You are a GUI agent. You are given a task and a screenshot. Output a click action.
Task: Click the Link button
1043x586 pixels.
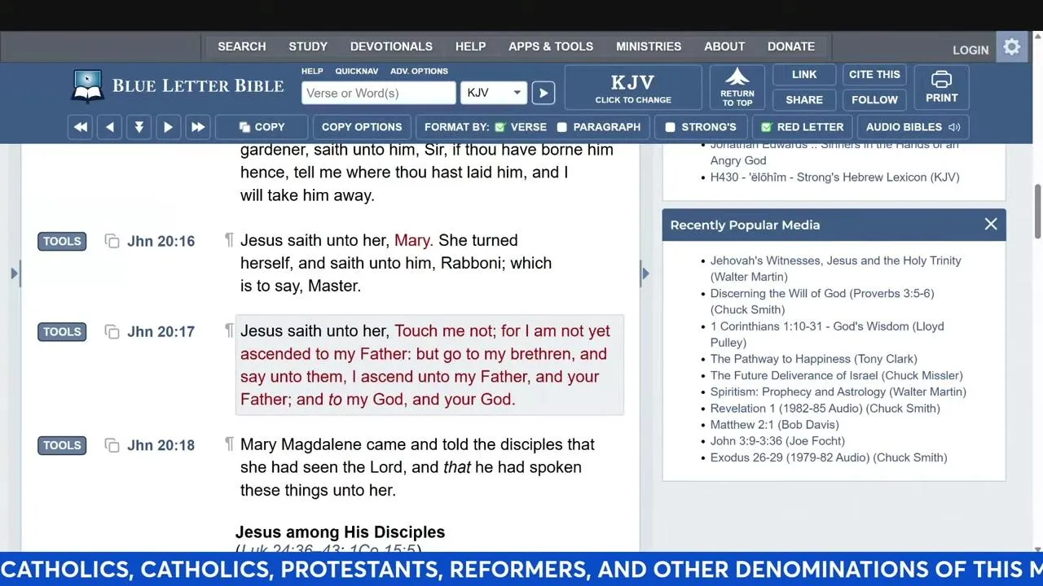[x=804, y=74]
